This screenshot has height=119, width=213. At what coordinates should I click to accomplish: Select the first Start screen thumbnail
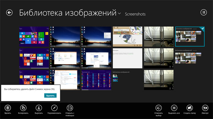(x=34, y=37)
